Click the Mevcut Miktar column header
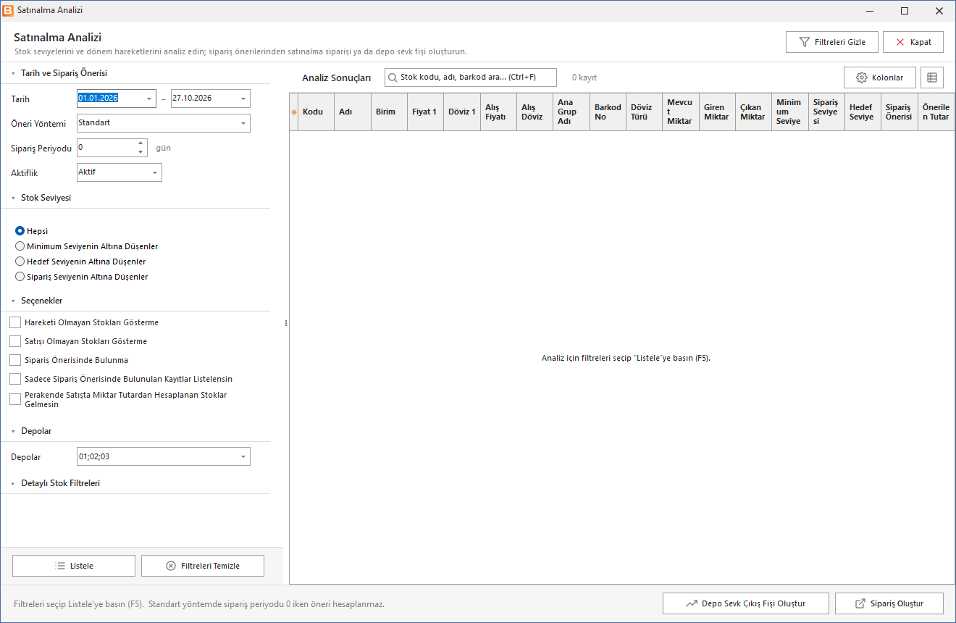The image size is (956, 623). 681,112
